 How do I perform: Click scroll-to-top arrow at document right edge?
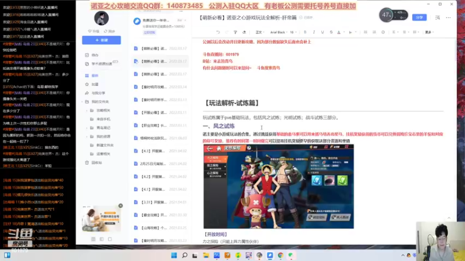click(449, 218)
